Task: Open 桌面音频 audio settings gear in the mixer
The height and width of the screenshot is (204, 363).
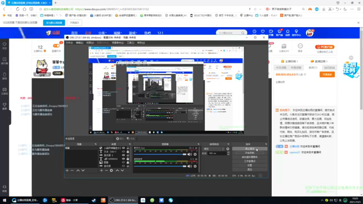Action: [195, 166]
